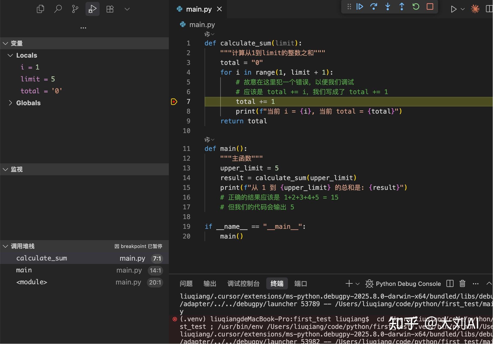
Task: Open the Source Control view
Action: [75, 9]
